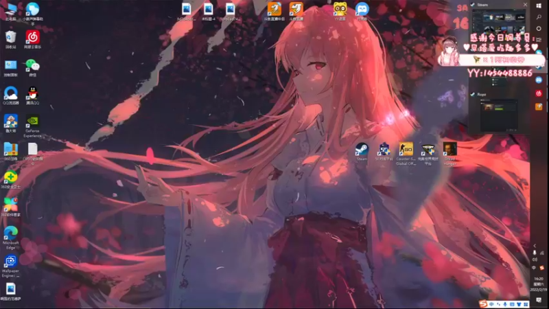The height and width of the screenshot is (309, 549).
Task: Open the second image file at top of desktop
Action: click(x=209, y=11)
